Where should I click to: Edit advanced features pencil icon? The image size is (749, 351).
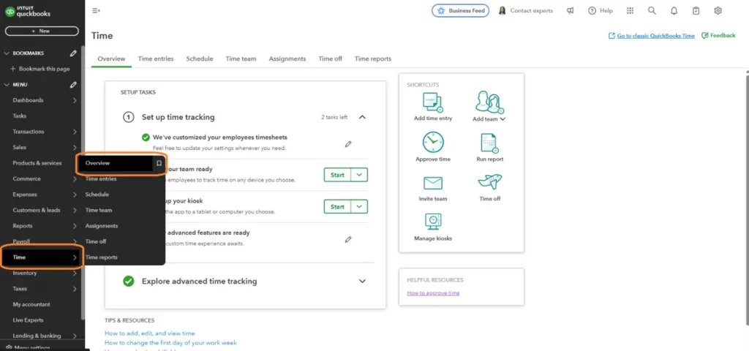pyautogui.click(x=348, y=239)
